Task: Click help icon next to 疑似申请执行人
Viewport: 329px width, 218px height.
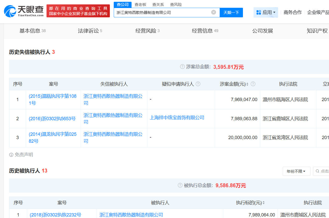Action: point(198,84)
